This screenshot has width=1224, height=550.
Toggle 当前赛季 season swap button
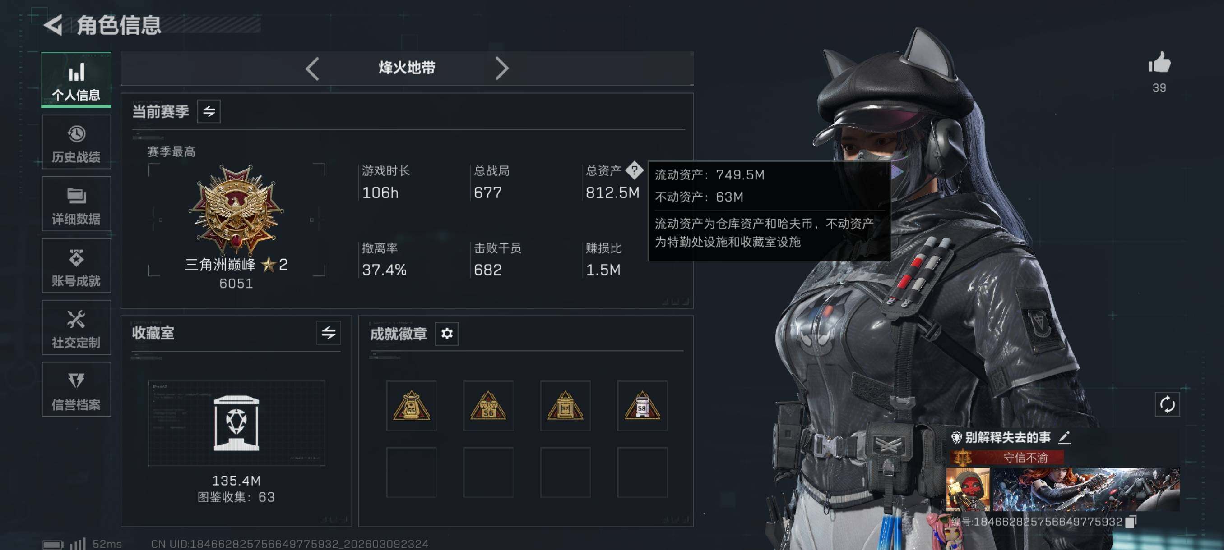tap(209, 111)
